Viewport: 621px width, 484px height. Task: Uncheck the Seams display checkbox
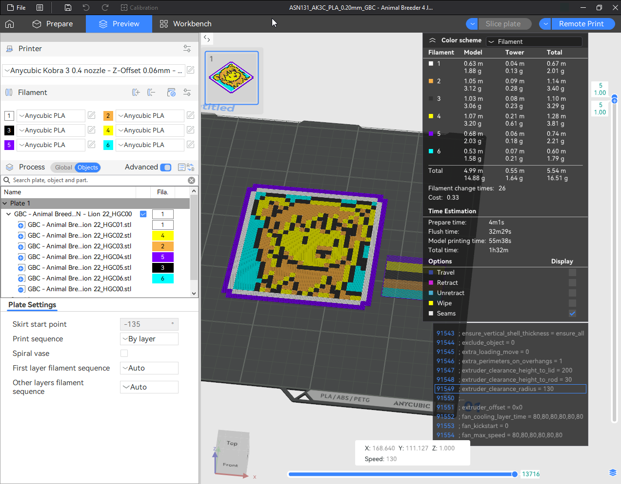[572, 314]
